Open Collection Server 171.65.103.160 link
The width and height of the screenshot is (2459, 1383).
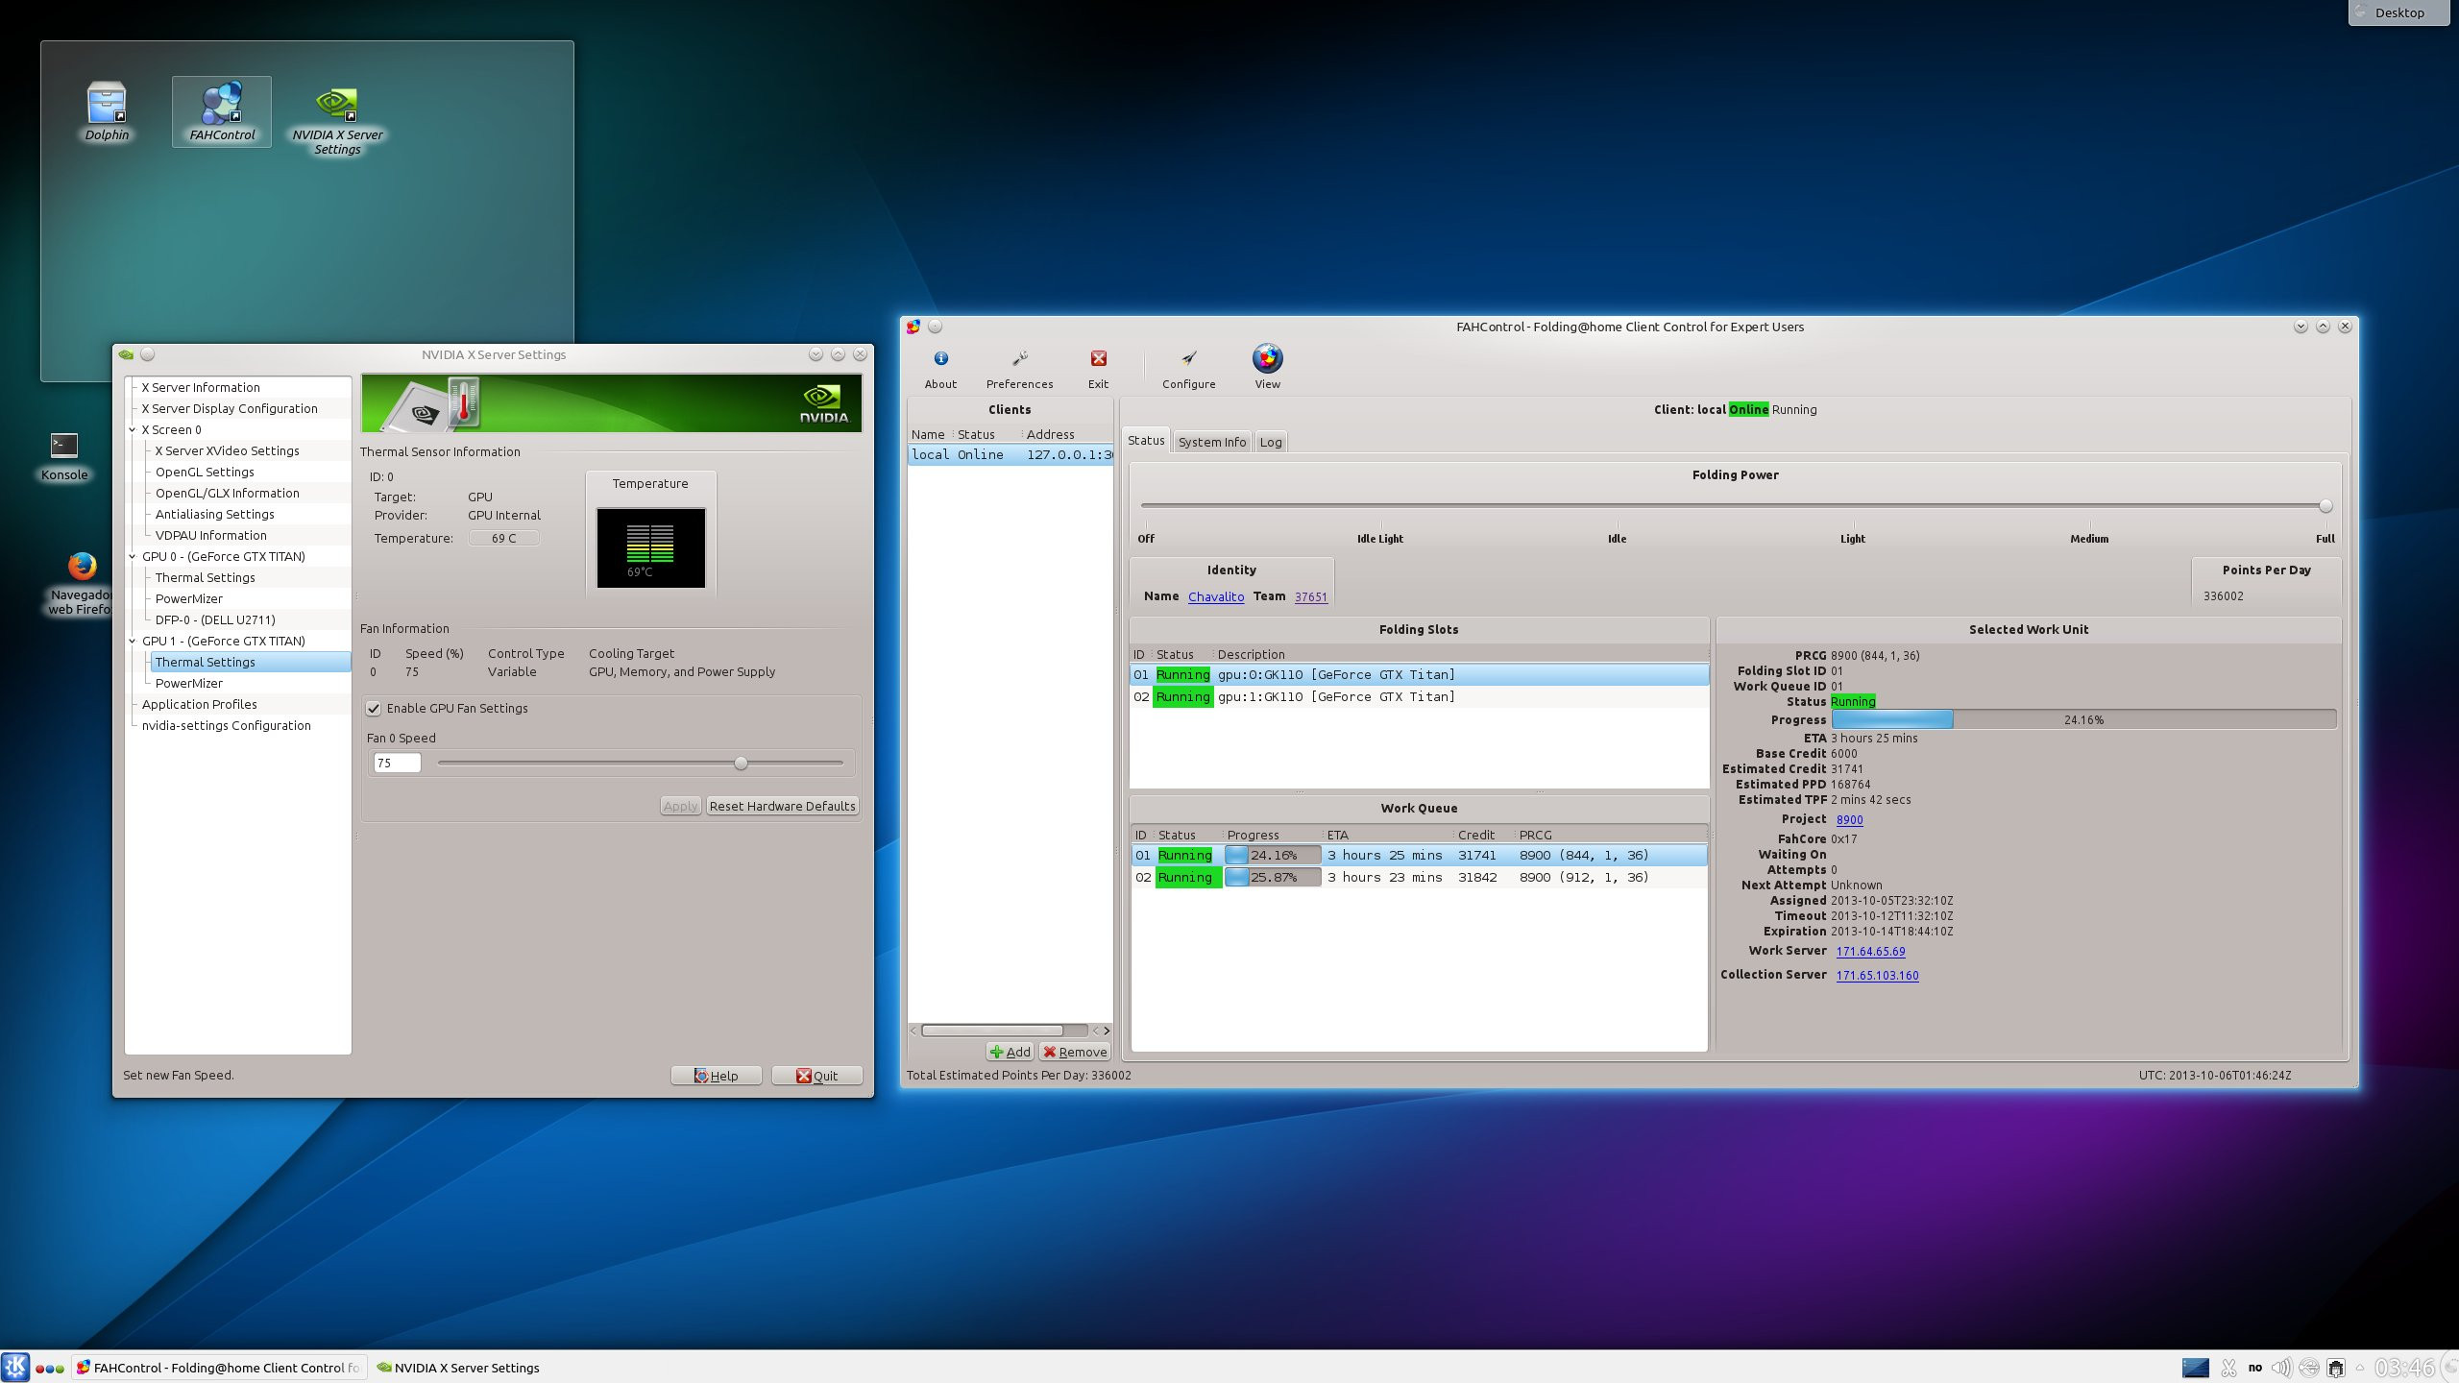[1877, 975]
